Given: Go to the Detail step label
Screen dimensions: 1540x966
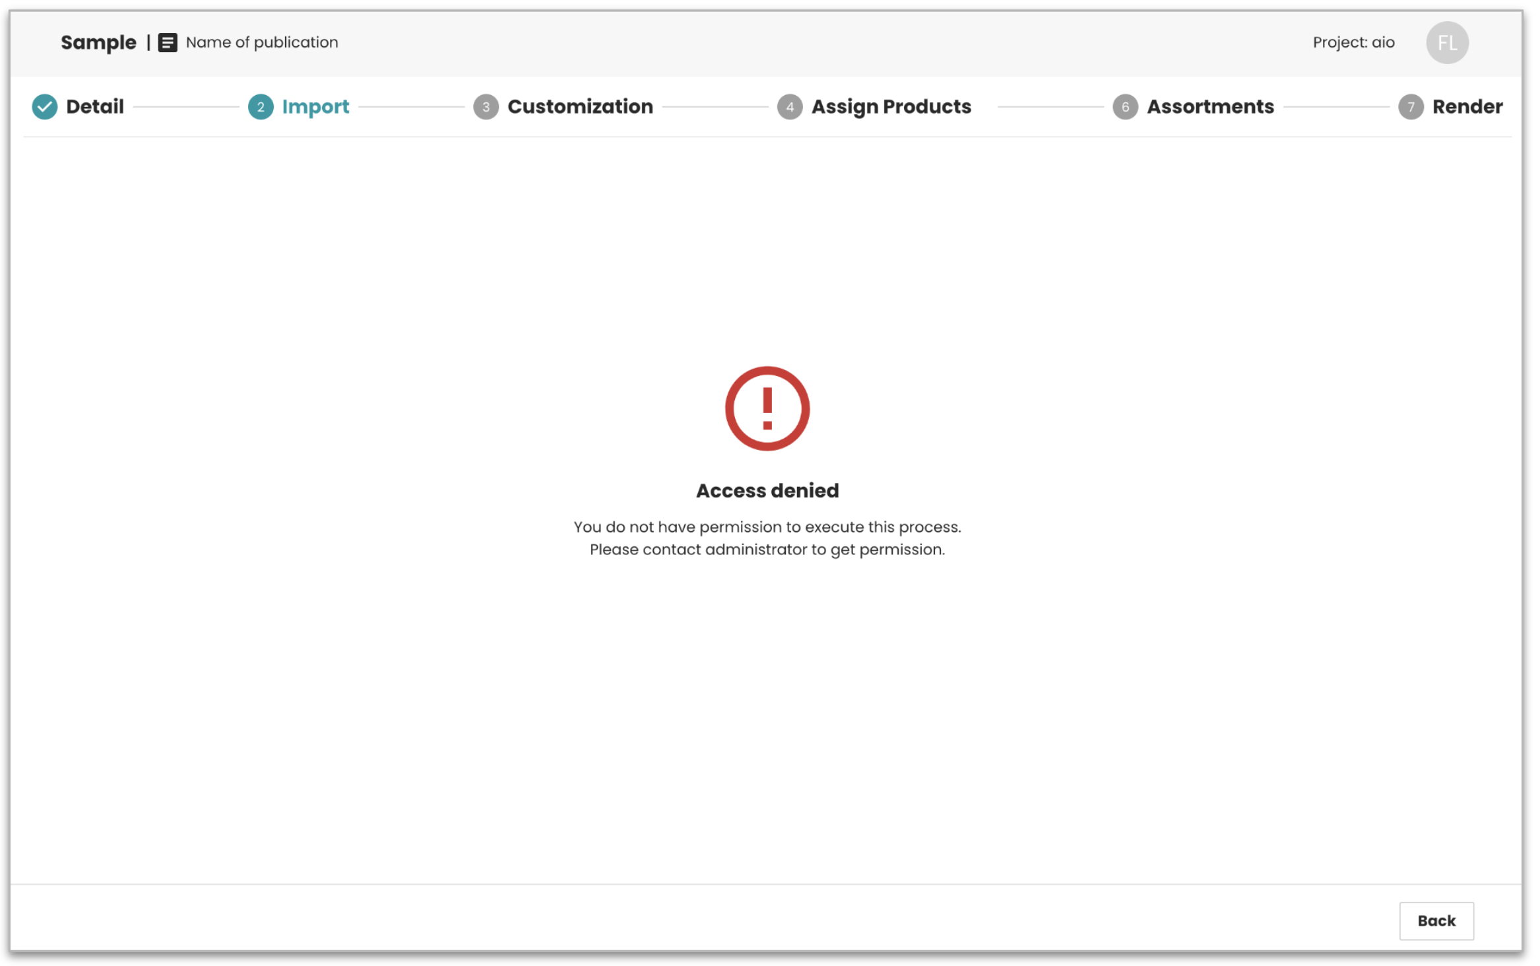Looking at the screenshot, I should 95,107.
